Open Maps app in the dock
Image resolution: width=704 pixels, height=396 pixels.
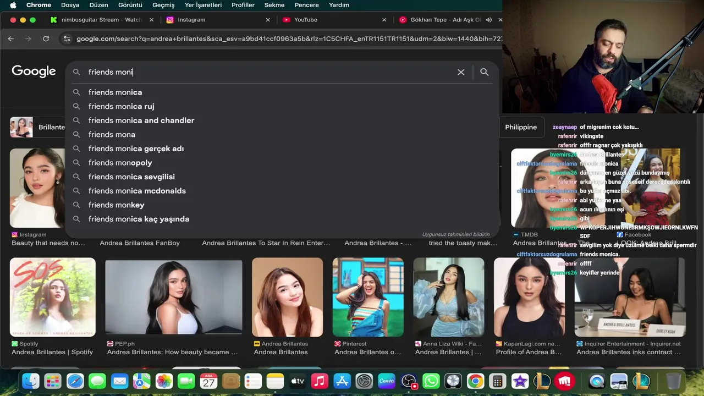pyautogui.click(x=142, y=381)
